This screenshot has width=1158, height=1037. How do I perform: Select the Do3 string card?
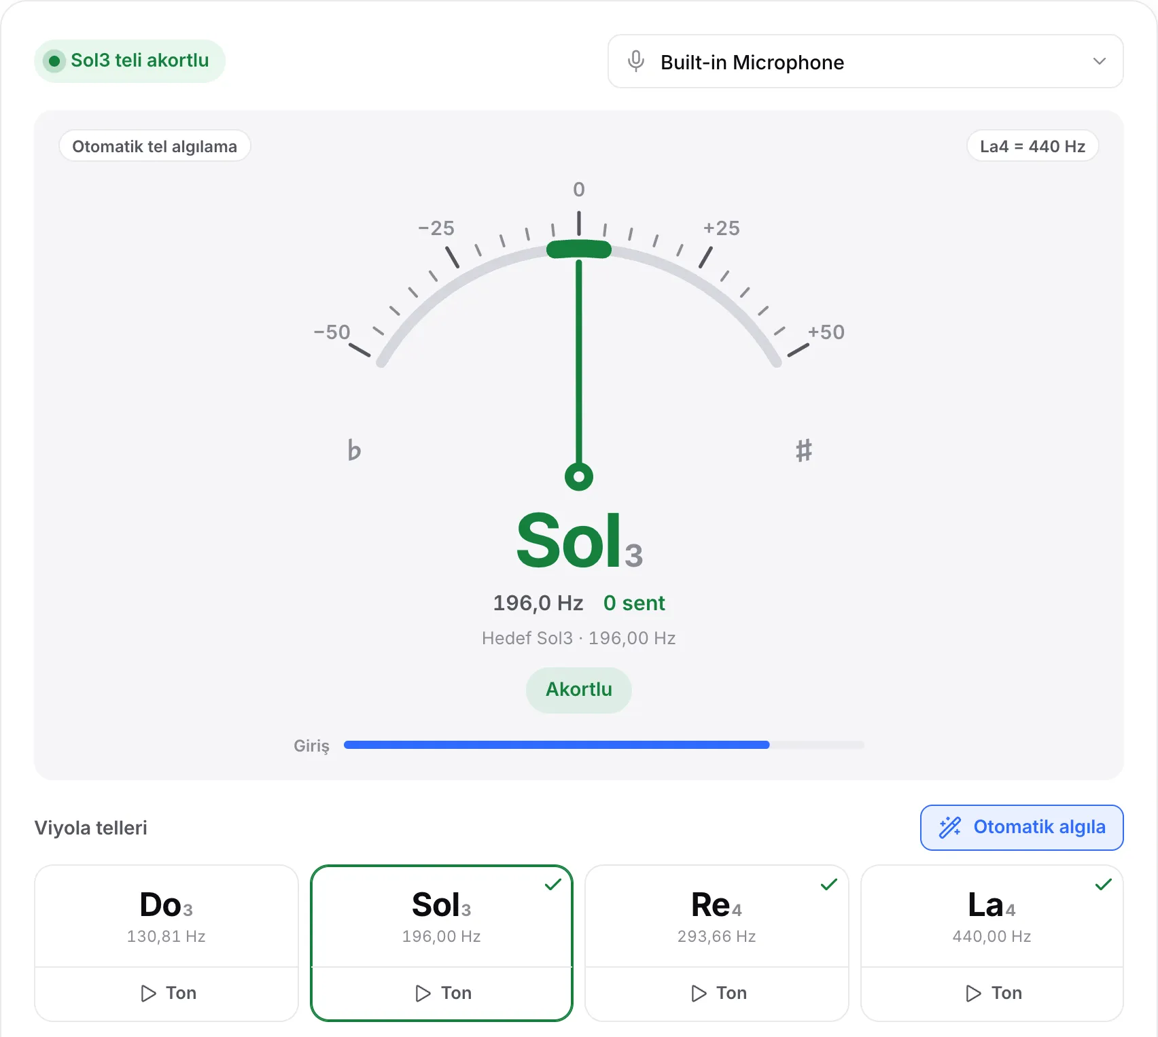point(166,916)
